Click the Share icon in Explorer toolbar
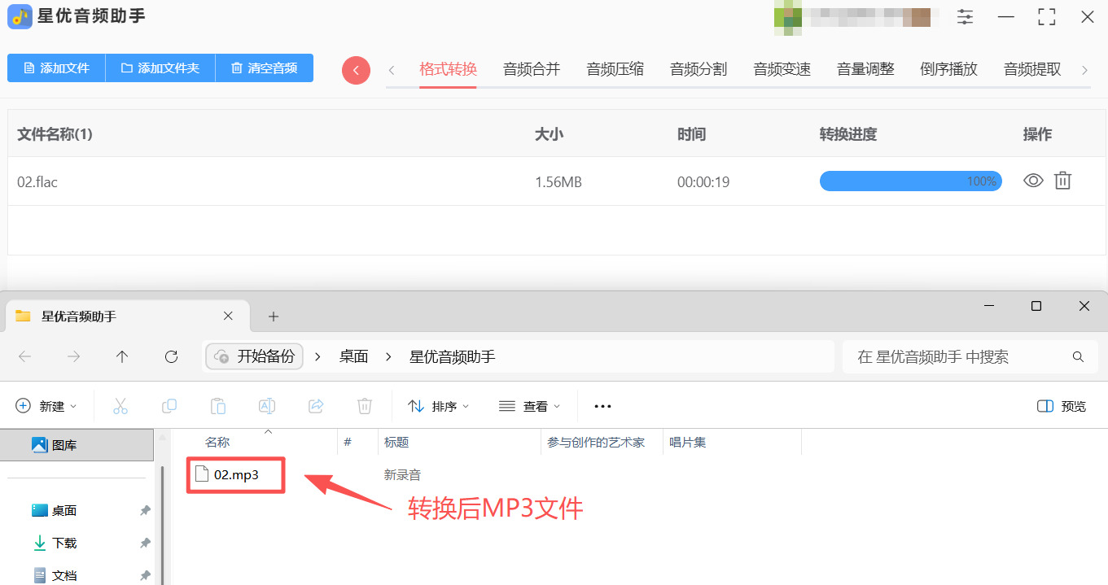The image size is (1108, 585). (x=316, y=406)
